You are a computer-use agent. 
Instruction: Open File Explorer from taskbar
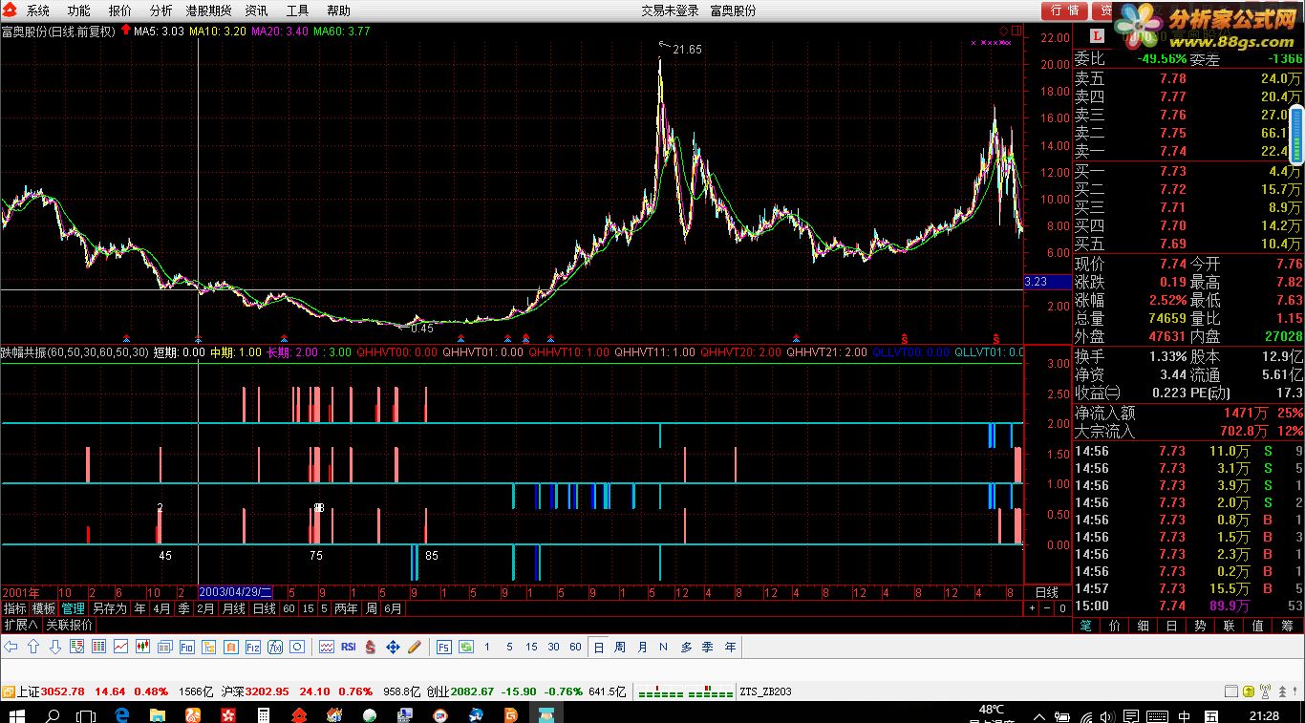tap(158, 713)
